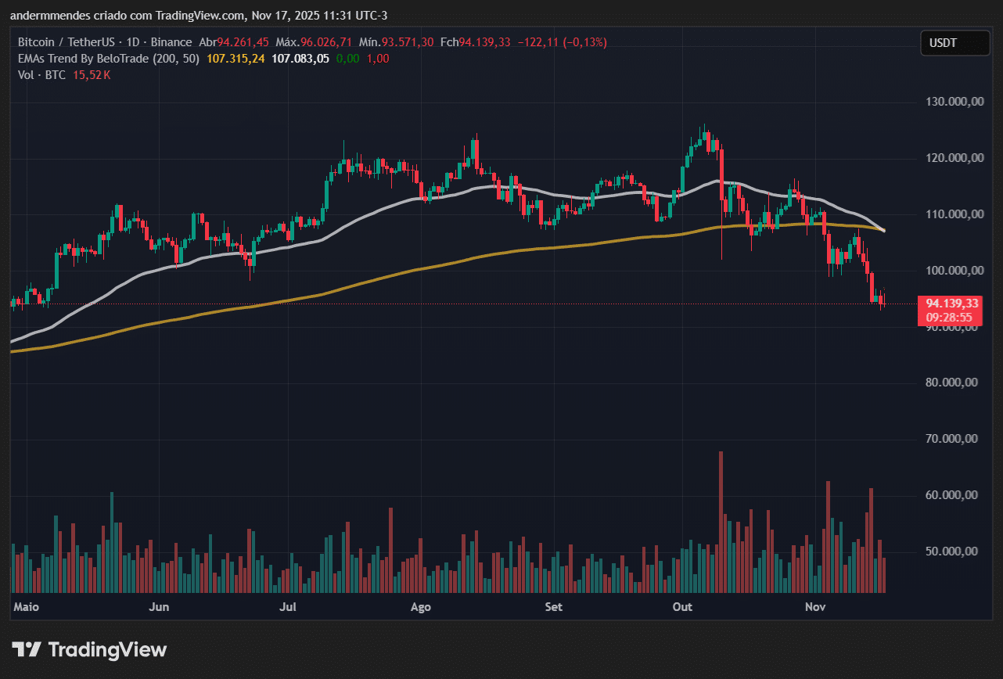This screenshot has width=1003, height=679.
Task: Click the Binance exchange label
Action: (x=171, y=42)
